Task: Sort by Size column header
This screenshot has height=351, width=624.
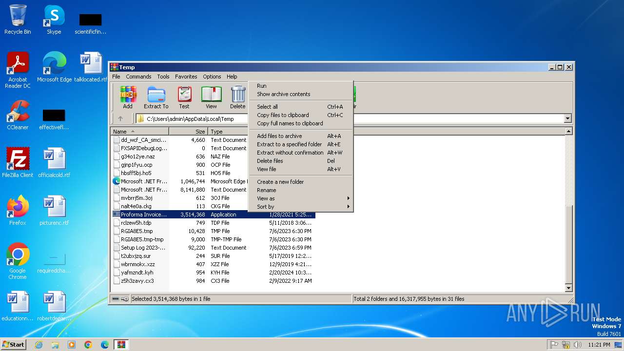Action: [188, 132]
